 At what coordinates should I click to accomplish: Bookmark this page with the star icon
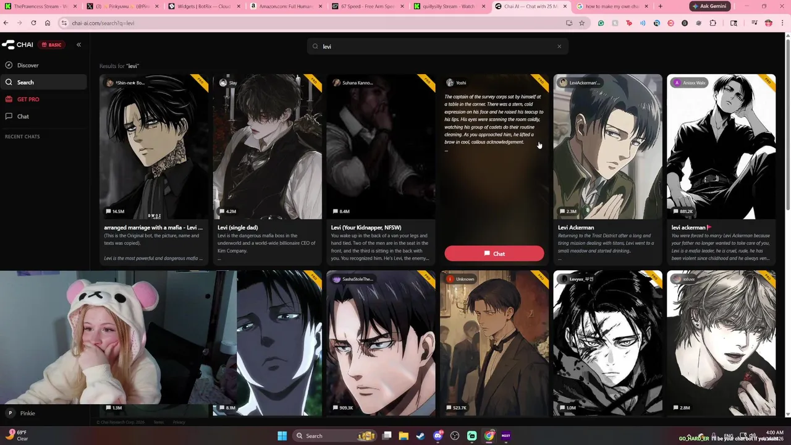tap(582, 23)
